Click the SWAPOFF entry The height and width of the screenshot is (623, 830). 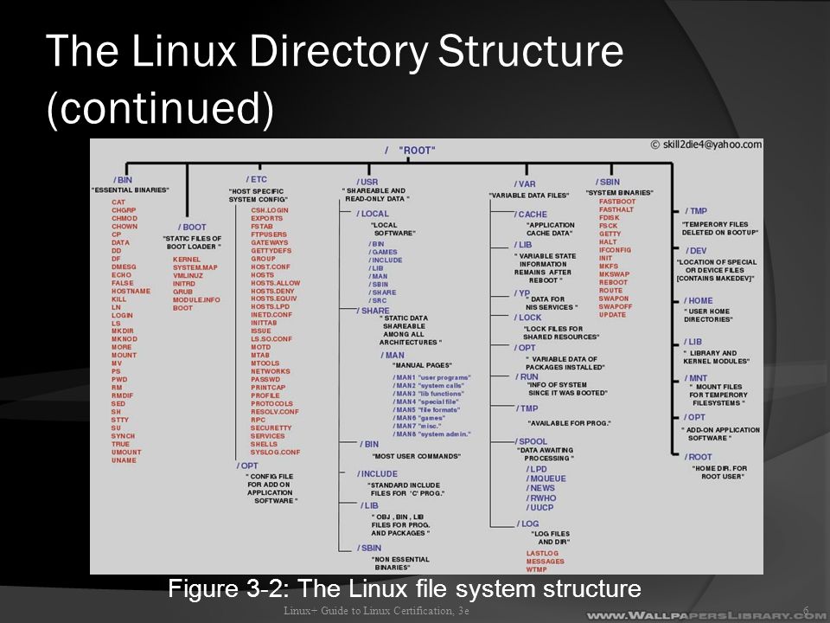click(616, 306)
